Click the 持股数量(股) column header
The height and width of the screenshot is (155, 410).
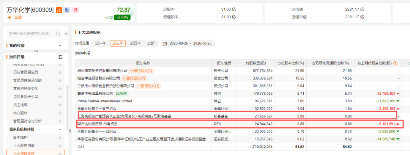pos(256,63)
